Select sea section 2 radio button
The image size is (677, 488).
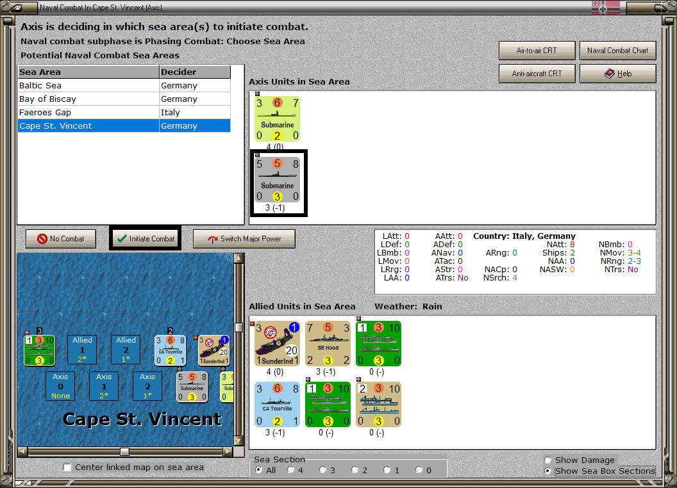tap(355, 470)
